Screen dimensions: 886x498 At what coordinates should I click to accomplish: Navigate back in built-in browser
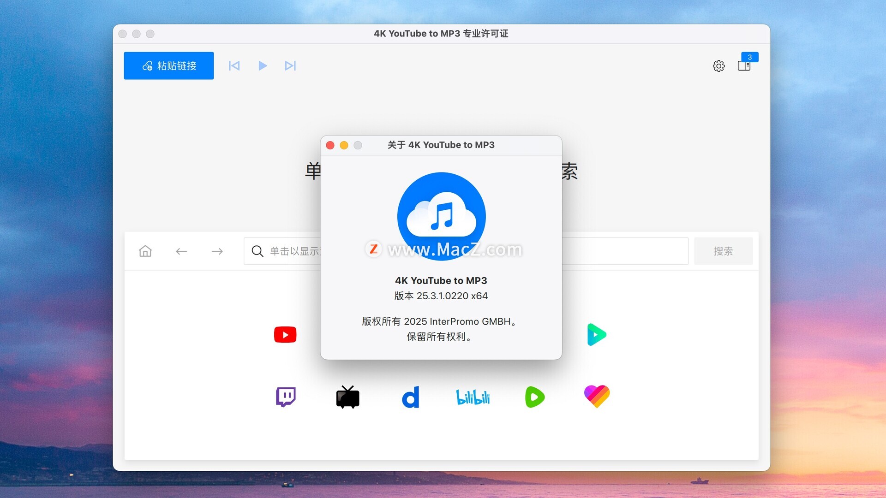click(x=181, y=251)
